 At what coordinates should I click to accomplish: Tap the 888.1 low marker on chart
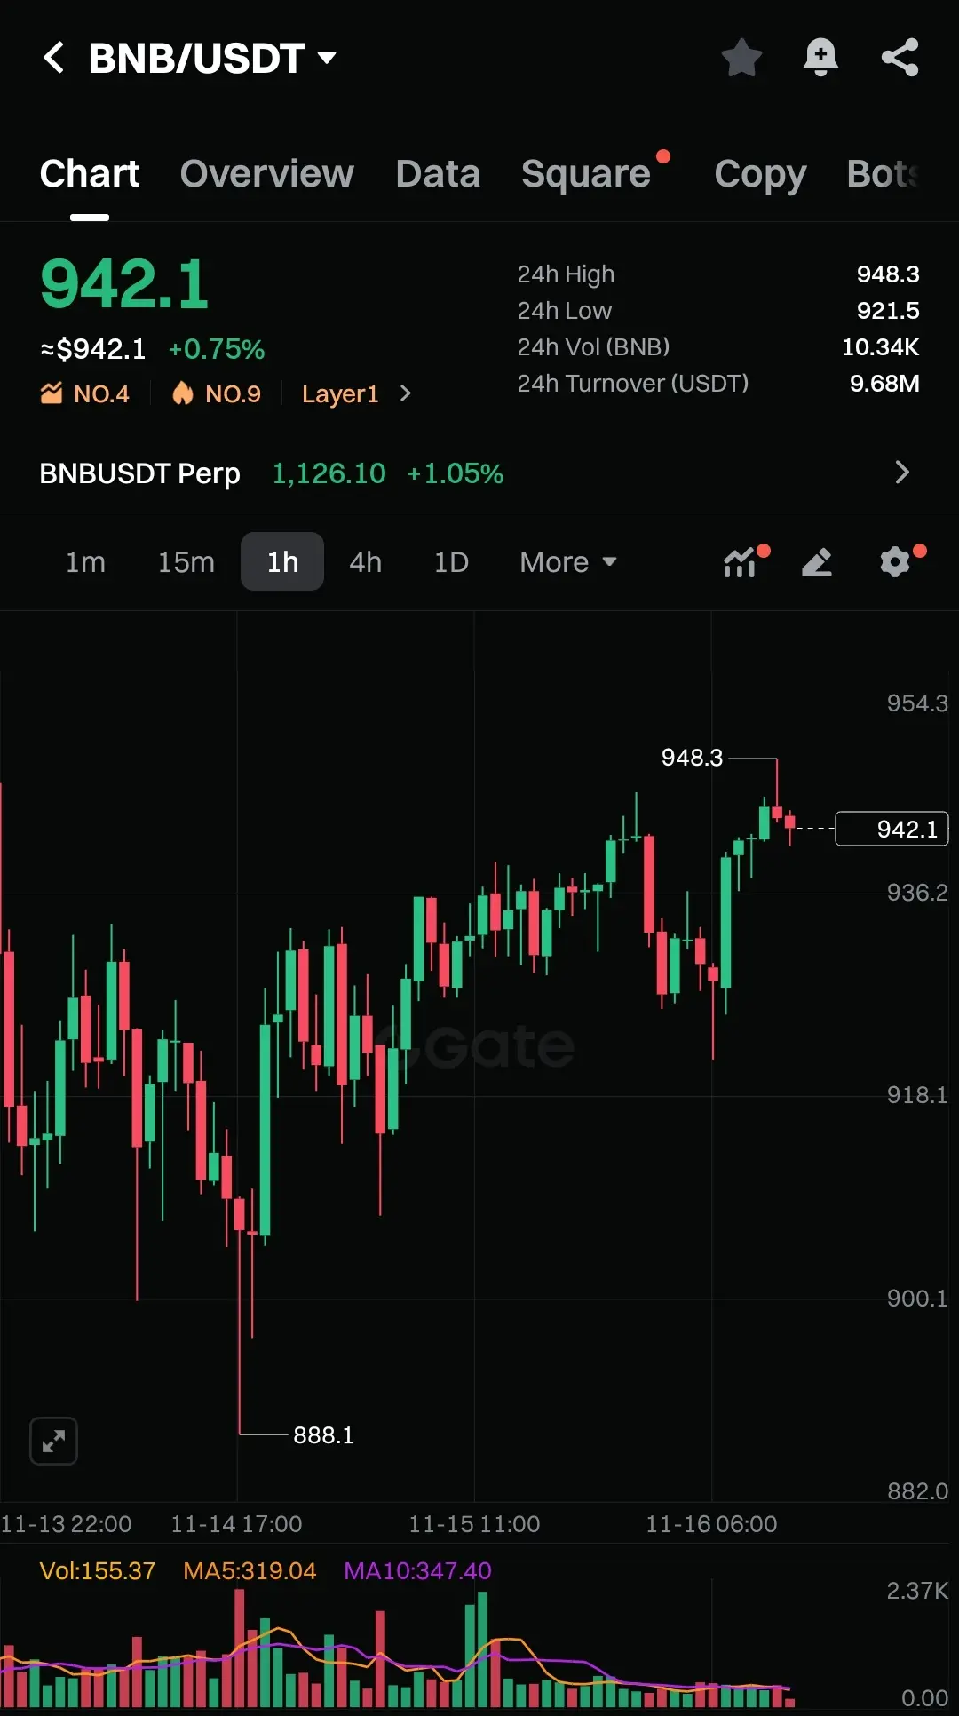[323, 1435]
